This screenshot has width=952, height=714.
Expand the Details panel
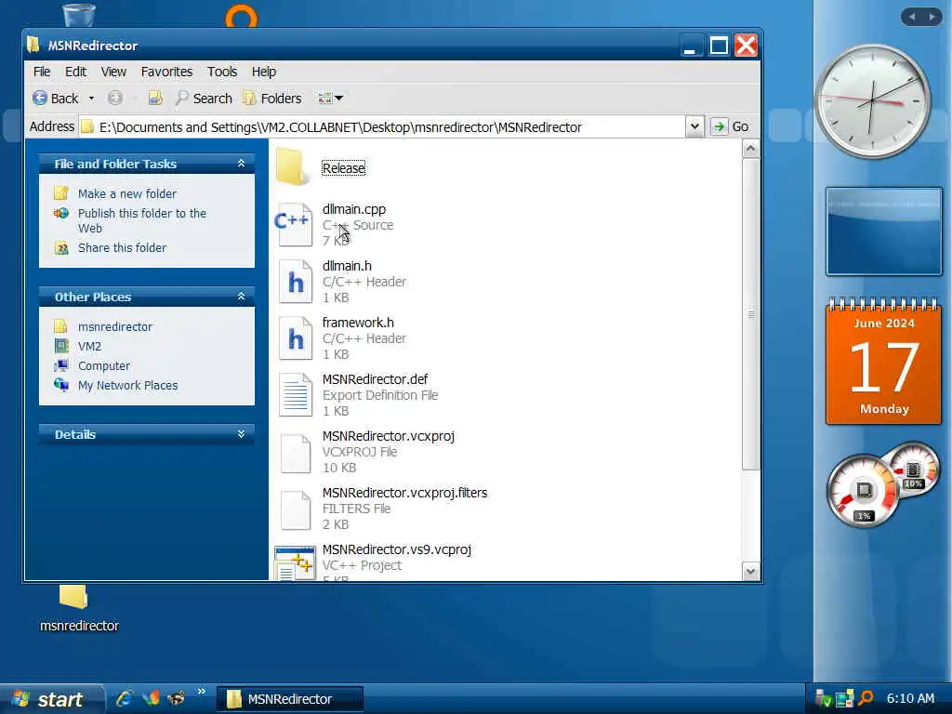point(241,433)
